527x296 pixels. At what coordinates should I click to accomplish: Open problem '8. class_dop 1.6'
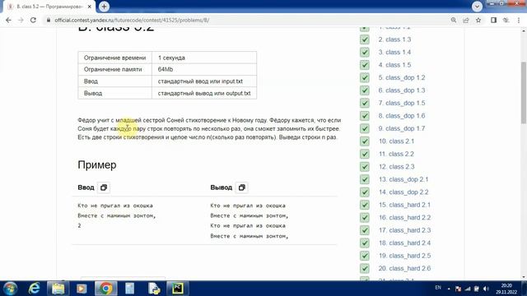pos(402,116)
